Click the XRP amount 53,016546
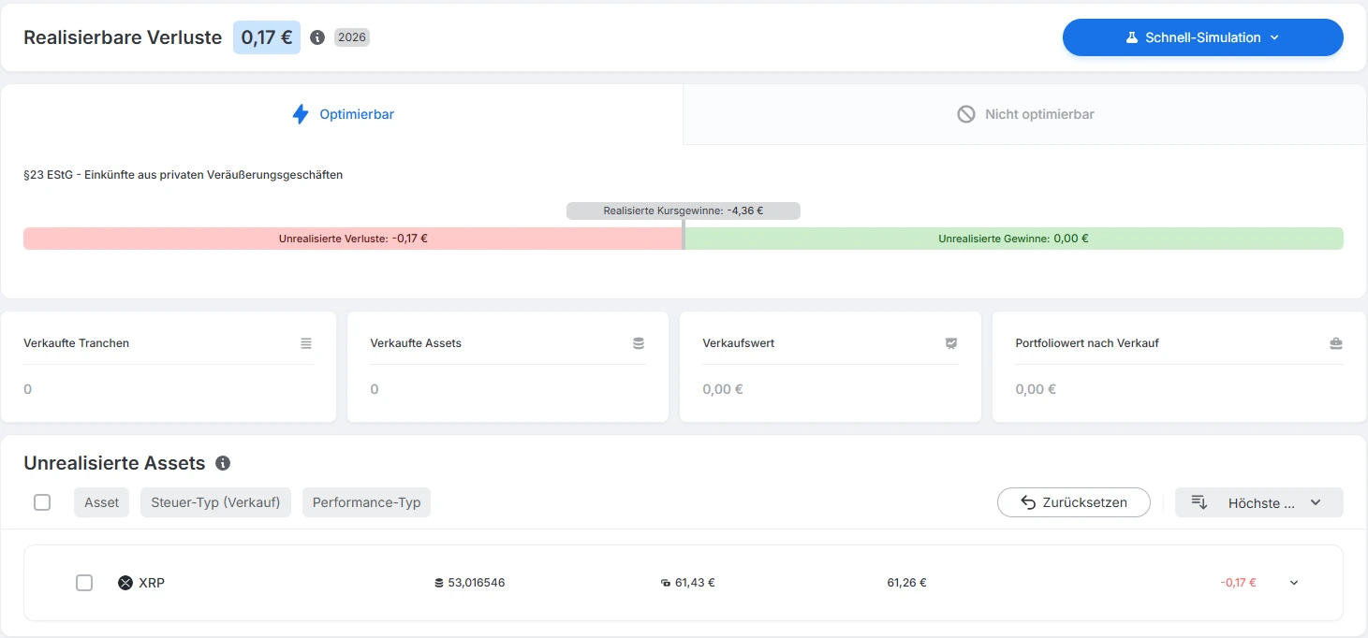This screenshot has height=638, width=1368. (x=477, y=583)
